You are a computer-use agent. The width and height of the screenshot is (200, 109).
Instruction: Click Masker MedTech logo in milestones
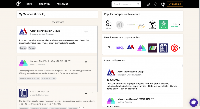click(111, 100)
